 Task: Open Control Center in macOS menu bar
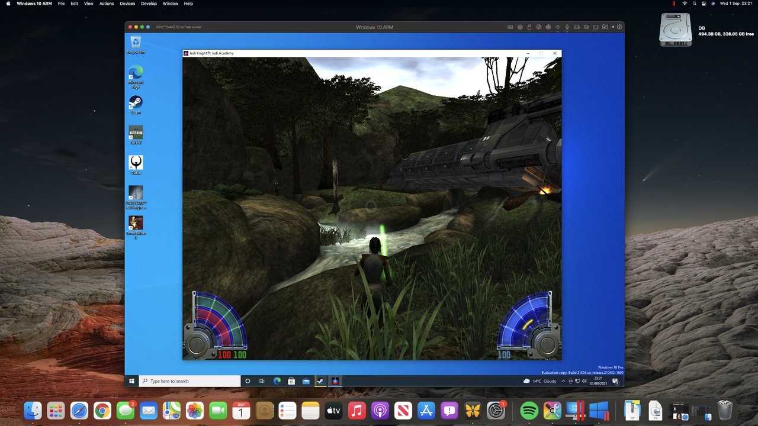704,4
